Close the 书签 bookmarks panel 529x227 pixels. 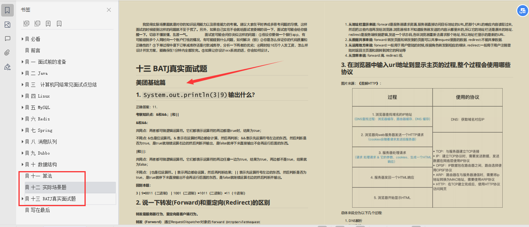109,10
